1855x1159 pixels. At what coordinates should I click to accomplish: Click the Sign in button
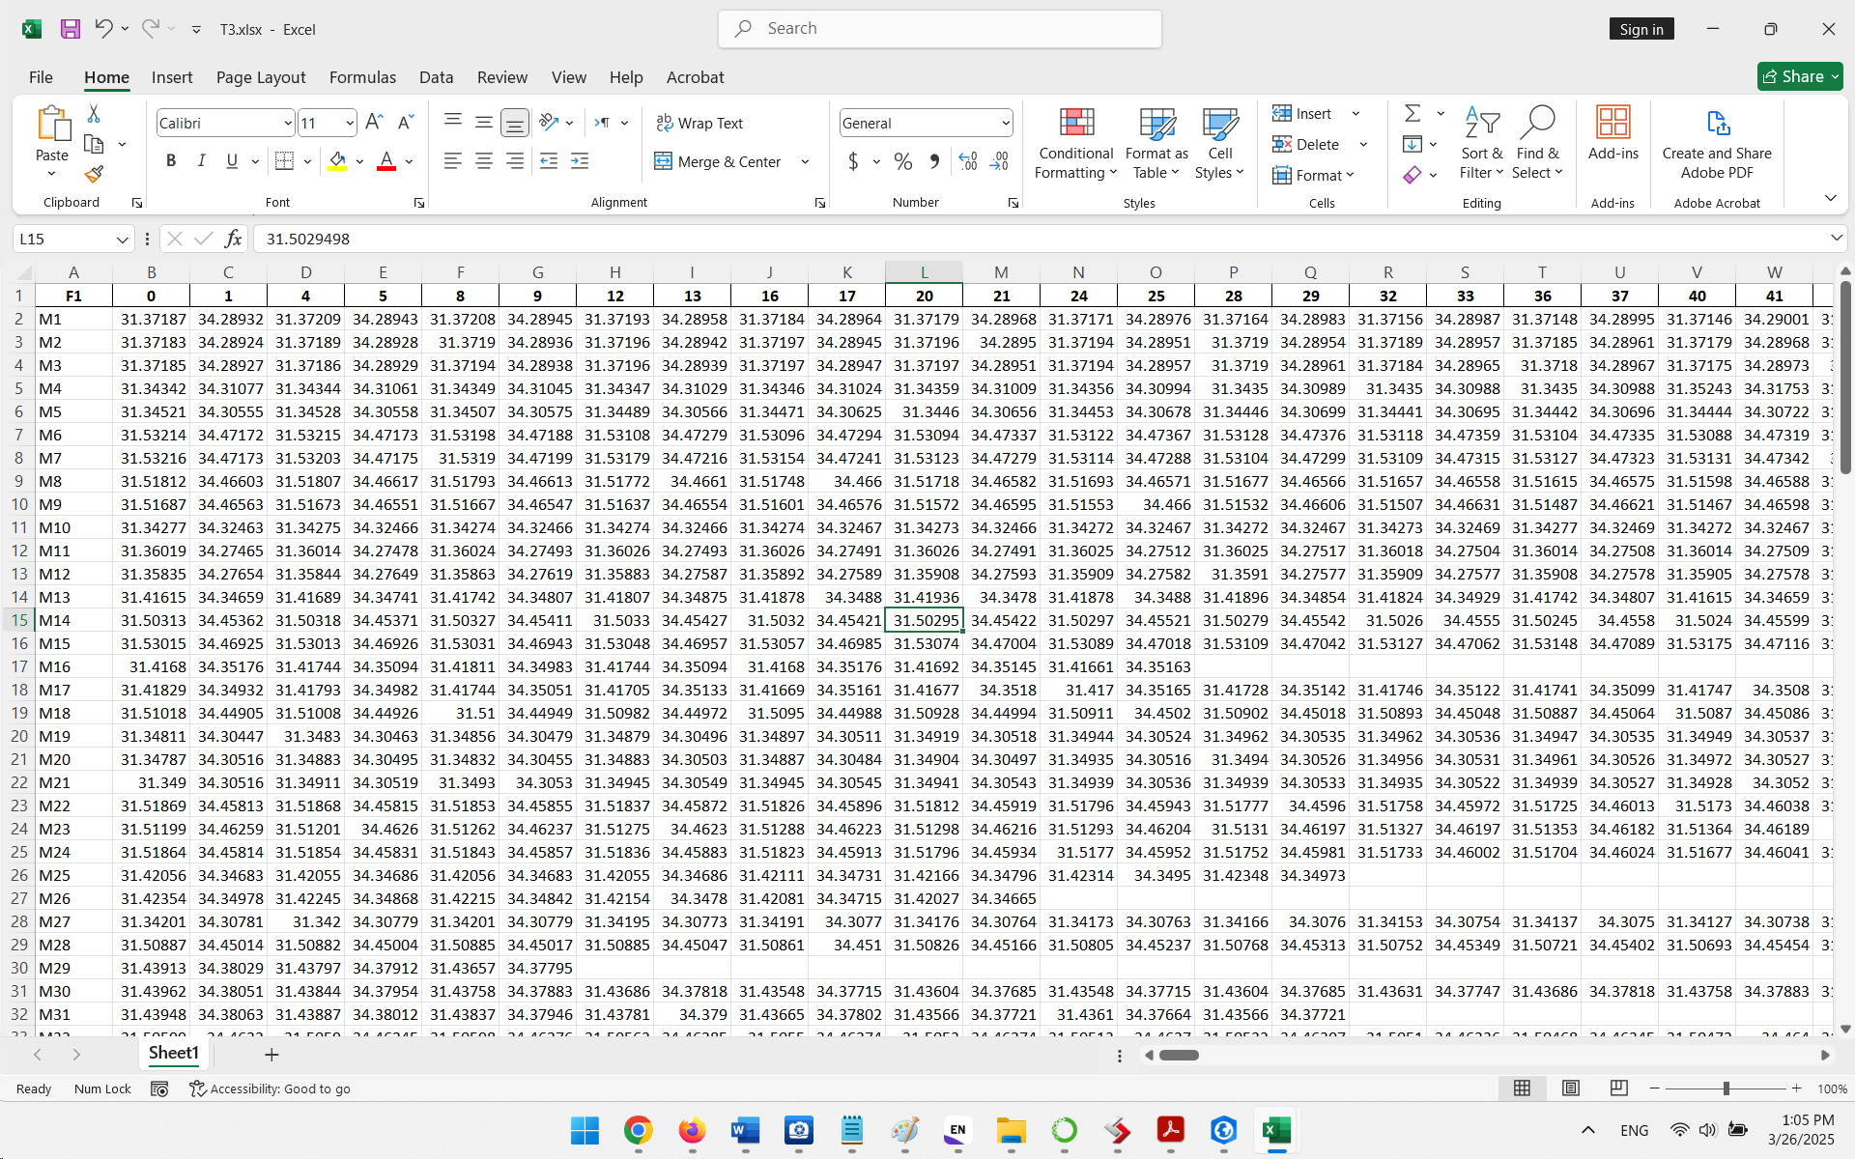1641,29
